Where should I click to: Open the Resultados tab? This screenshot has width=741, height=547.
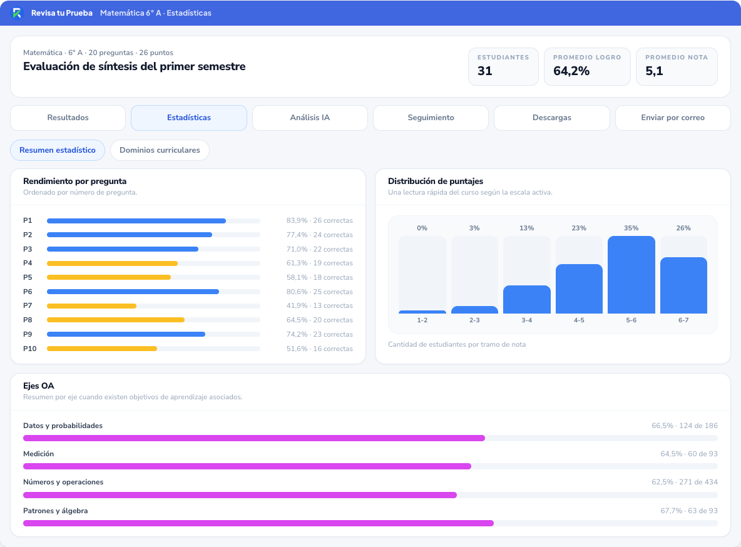tap(68, 118)
